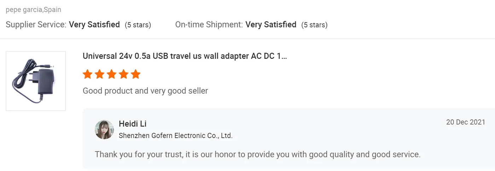Click the 20 Dec 2021 reply date

[466, 122]
